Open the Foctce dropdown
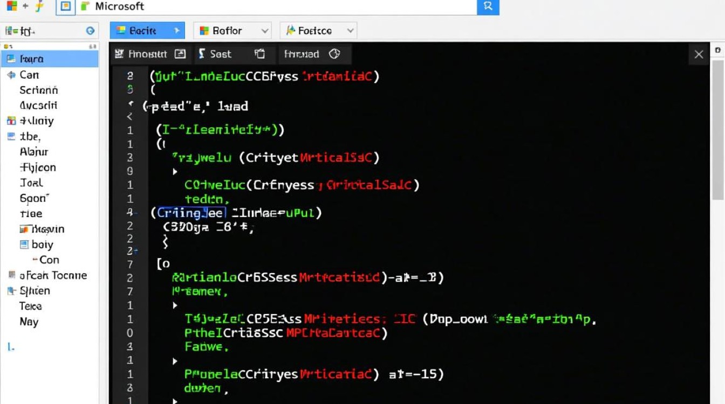 (318, 31)
